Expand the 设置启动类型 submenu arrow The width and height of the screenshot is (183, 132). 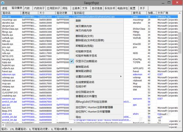click(x=121, y=76)
